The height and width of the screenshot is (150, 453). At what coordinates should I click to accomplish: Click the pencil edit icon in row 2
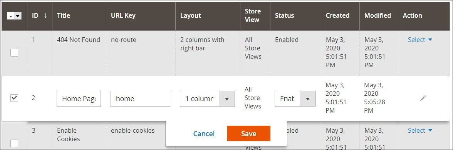pyautogui.click(x=423, y=98)
